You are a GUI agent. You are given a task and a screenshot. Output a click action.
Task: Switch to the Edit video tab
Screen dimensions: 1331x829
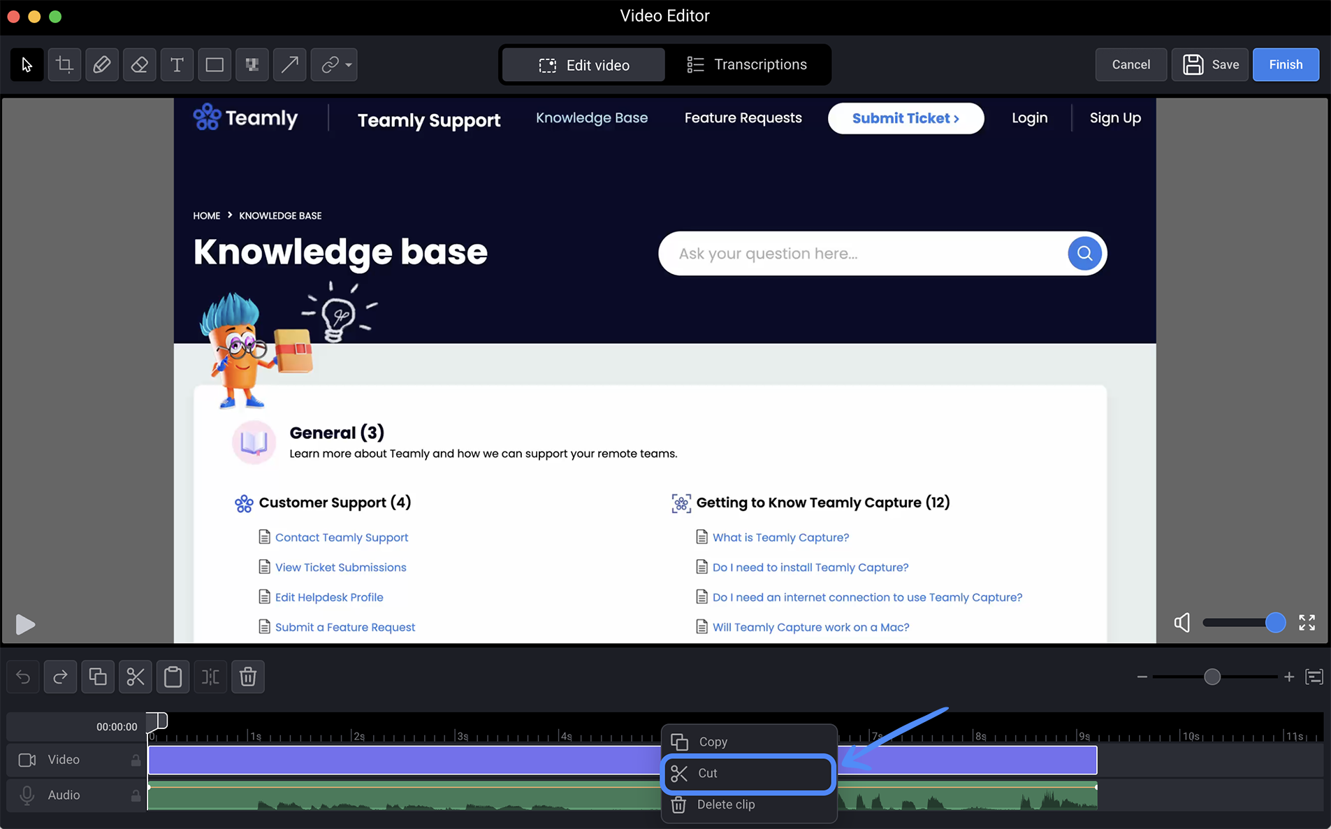(x=583, y=65)
